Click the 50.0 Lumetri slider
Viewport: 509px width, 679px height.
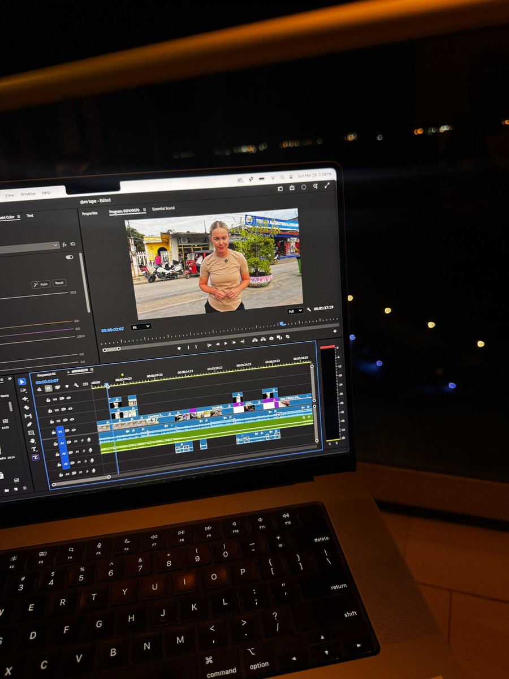[x=34, y=295]
